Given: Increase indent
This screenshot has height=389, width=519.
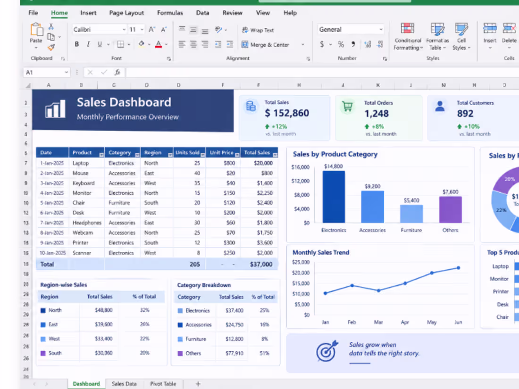Looking at the screenshot, I should click(x=230, y=44).
